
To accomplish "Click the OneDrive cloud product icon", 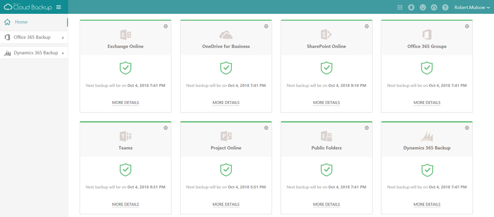I will [226, 35].
